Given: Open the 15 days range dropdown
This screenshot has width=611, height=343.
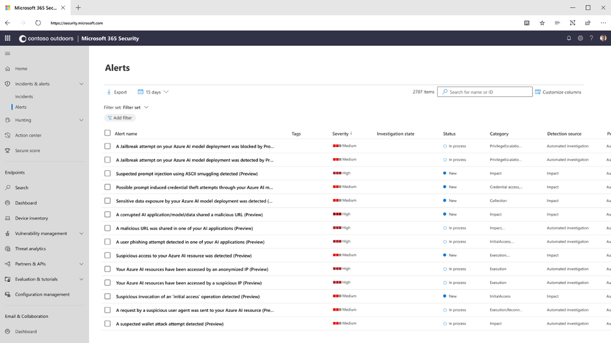Looking at the screenshot, I should click(x=153, y=92).
